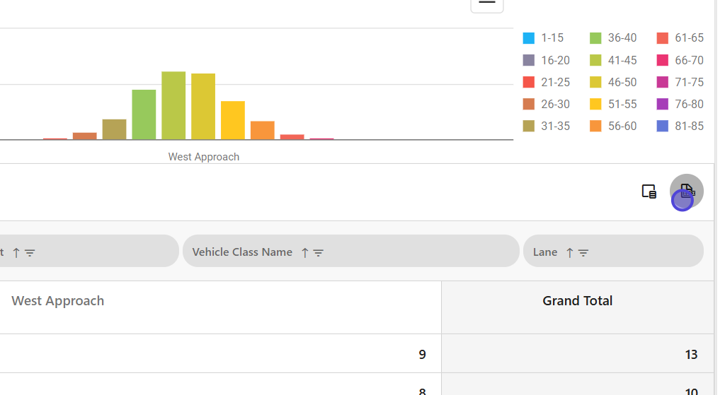The width and height of the screenshot is (725, 395).
Task: Click the 46-50 legend label
Action: pos(622,82)
